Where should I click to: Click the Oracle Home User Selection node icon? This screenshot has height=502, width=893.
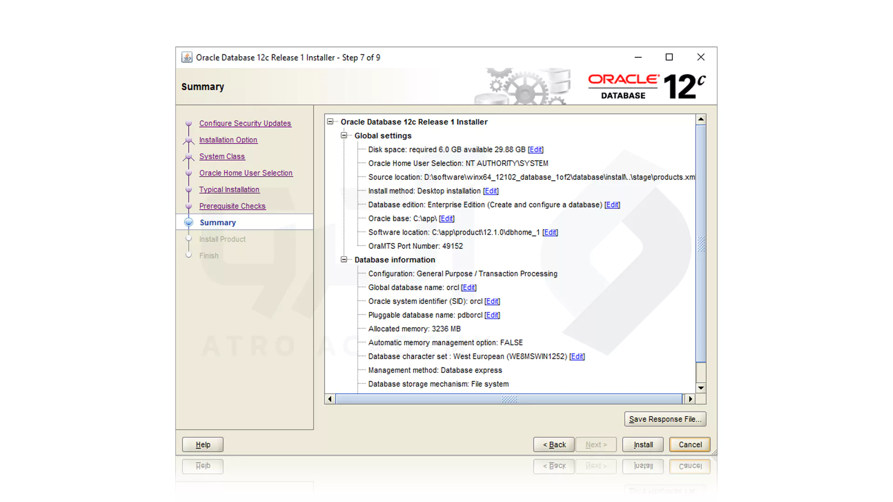pos(188,173)
